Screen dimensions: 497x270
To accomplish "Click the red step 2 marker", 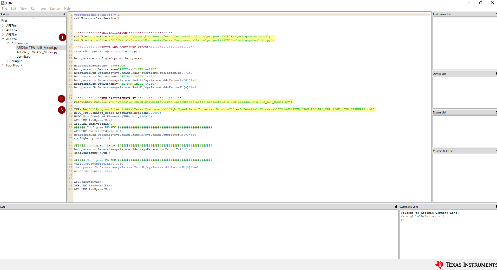I will click(61, 99).
